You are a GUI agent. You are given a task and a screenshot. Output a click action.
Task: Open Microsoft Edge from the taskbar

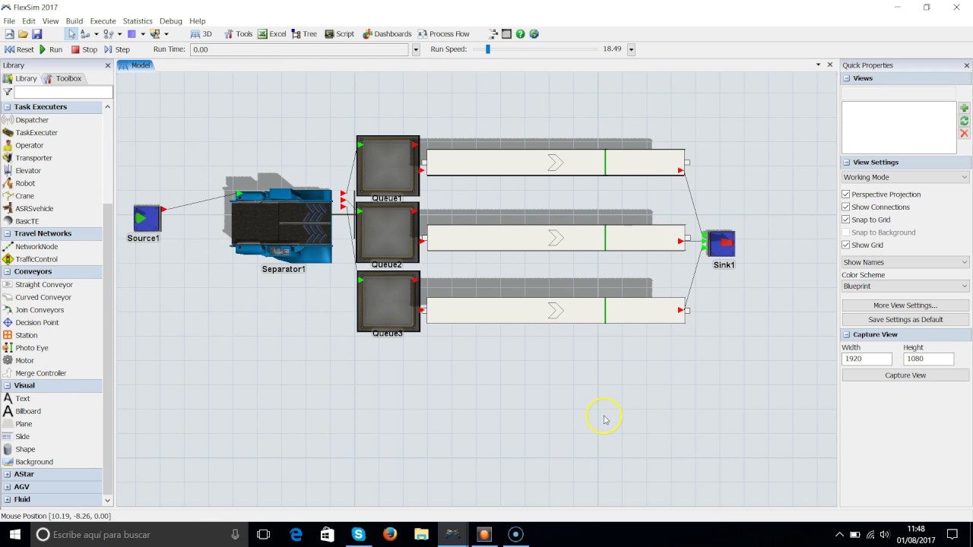pyautogui.click(x=296, y=534)
